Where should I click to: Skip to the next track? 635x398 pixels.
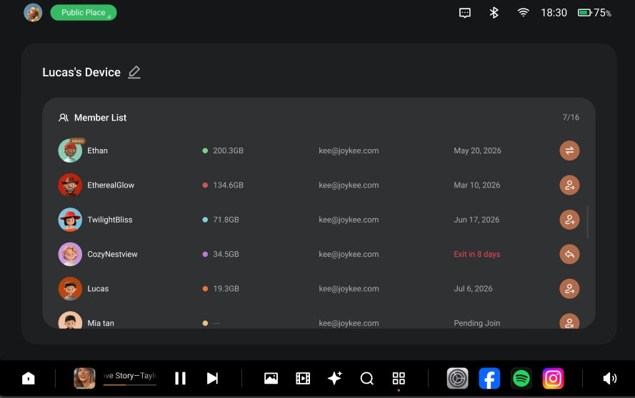click(x=212, y=379)
